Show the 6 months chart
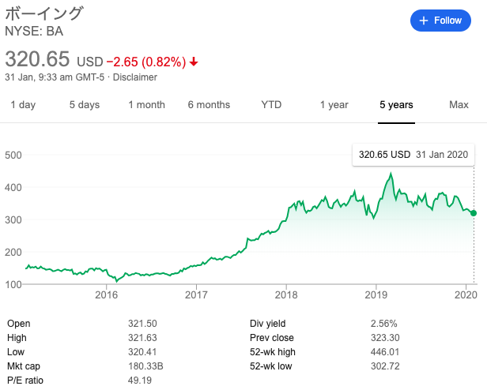 (x=209, y=105)
